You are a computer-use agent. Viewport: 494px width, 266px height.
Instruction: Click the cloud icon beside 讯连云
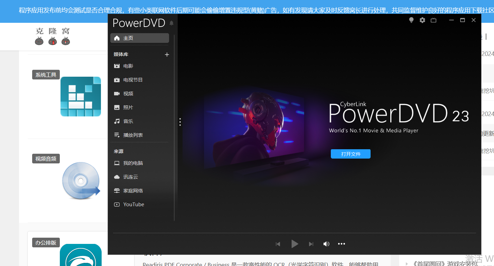tap(117, 177)
